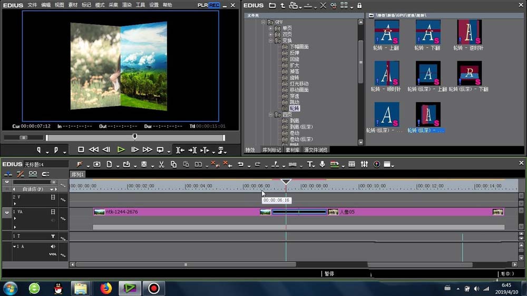Viewport: 527px width, 296px height.
Task: Click the undo arrow in timeline toolbar
Action: (240, 164)
